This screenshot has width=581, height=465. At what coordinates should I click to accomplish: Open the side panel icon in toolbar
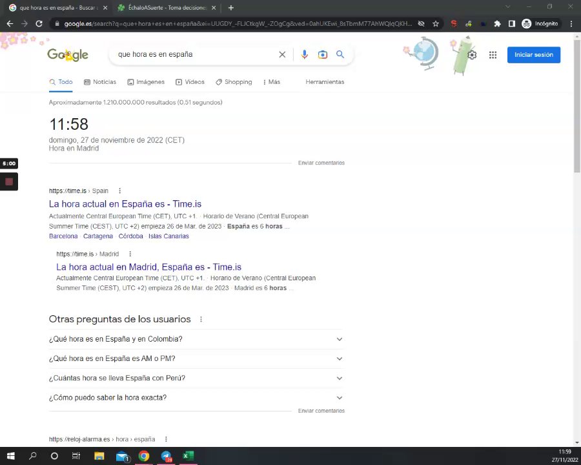(x=512, y=24)
